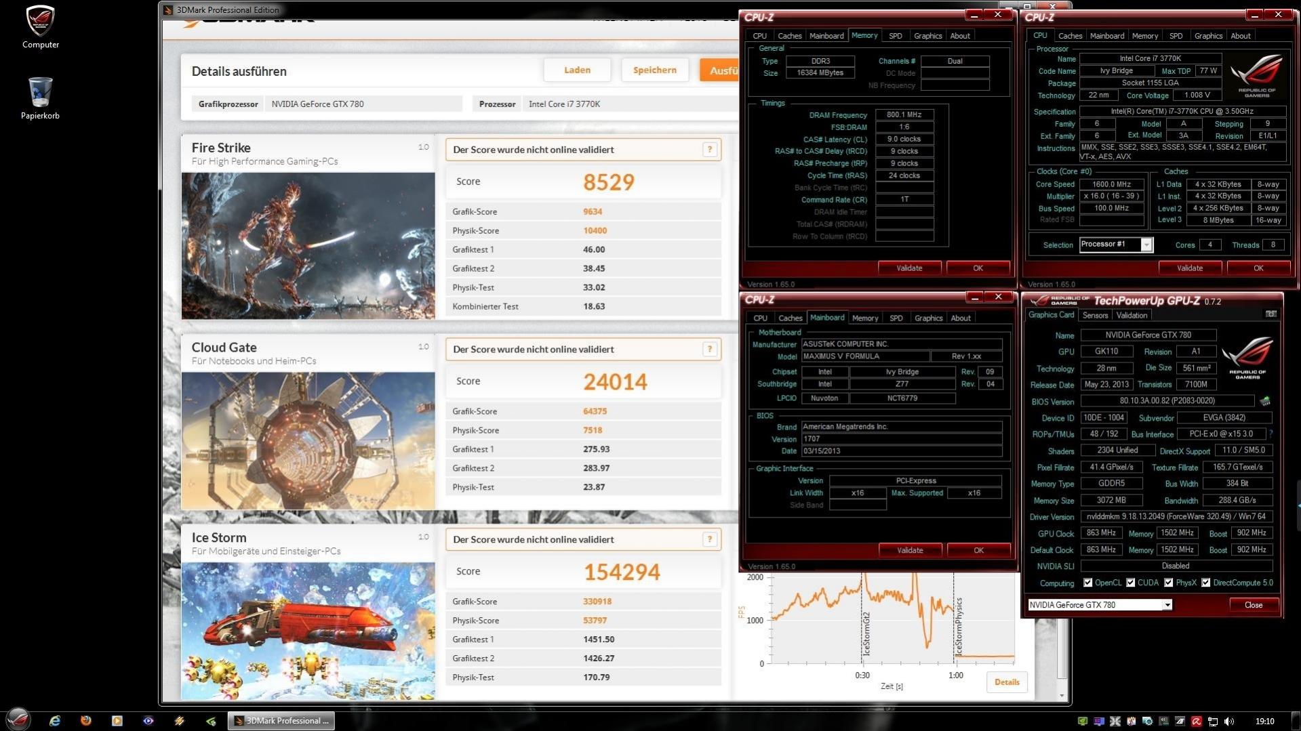The image size is (1301, 731).
Task: Click the NVIDIA tray icon
Action: tap(1083, 722)
